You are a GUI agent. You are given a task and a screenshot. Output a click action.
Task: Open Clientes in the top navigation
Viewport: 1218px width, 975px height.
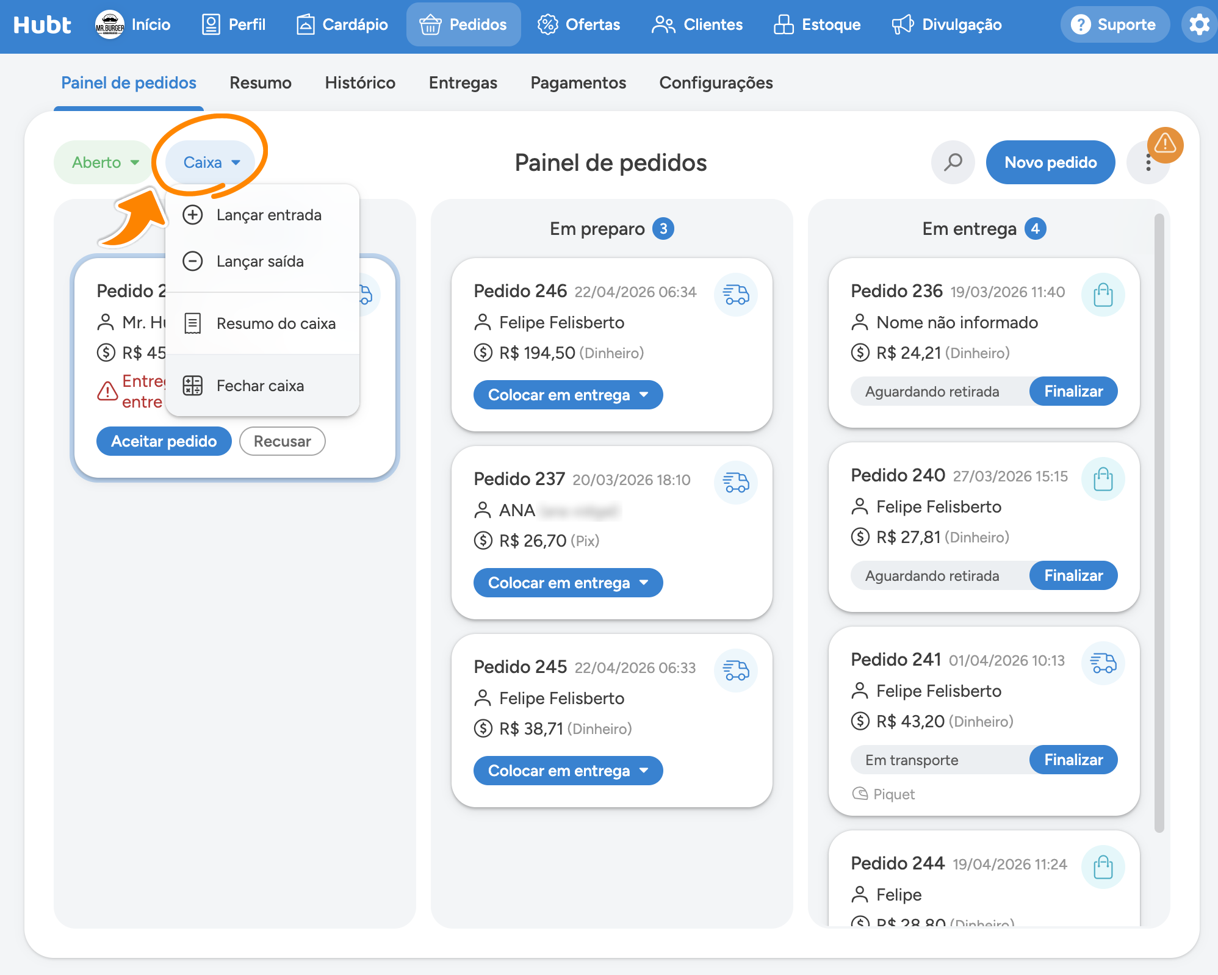click(x=697, y=25)
